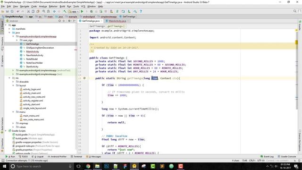Open the Logcat tool window
This screenshot has width=302, height=170.
coord(38,156)
